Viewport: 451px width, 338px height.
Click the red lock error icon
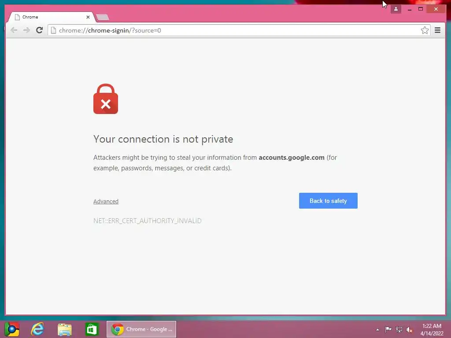[x=106, y=99]
